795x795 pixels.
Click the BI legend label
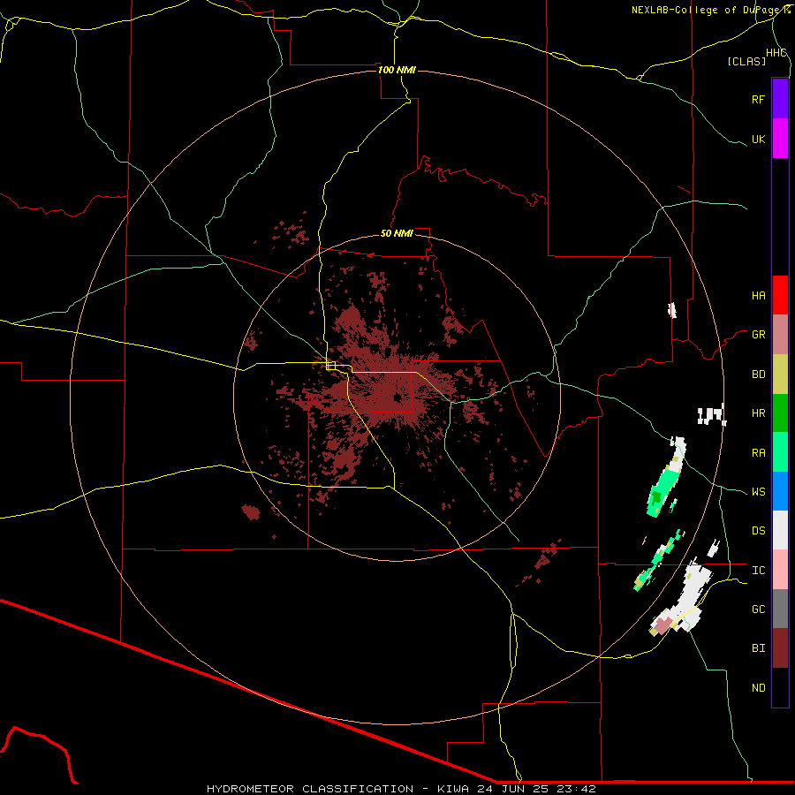(758, 648)
